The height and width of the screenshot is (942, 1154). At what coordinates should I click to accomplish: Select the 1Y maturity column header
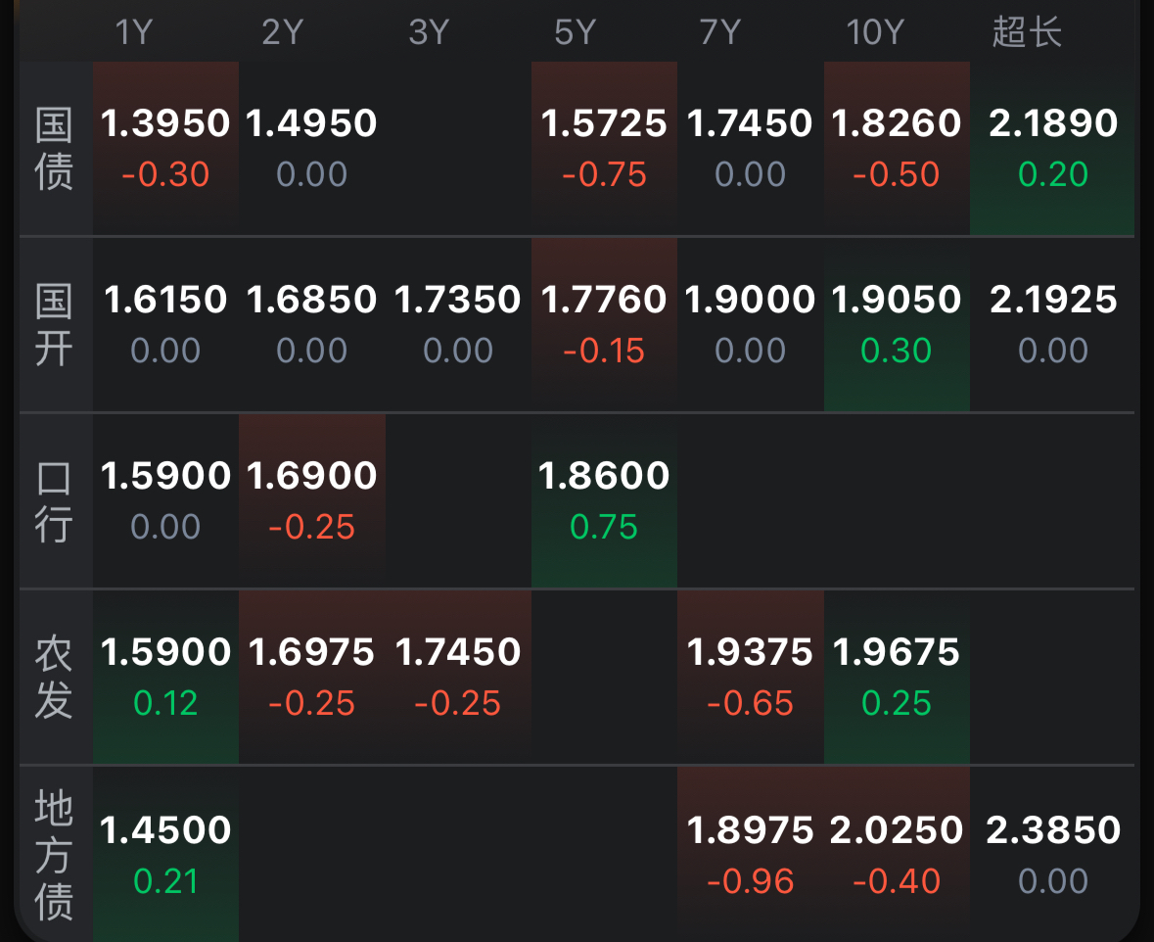134,32
